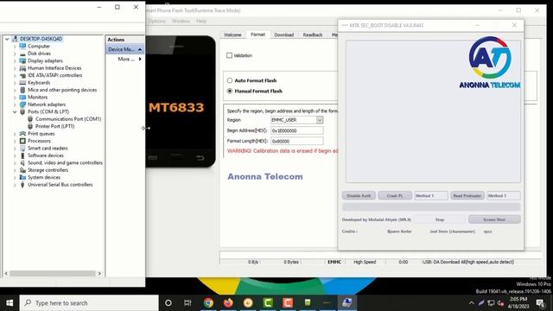Viewport: 553px width, 311px height.
Task: Click the Monitors device icon
Action: click(23, 97)
